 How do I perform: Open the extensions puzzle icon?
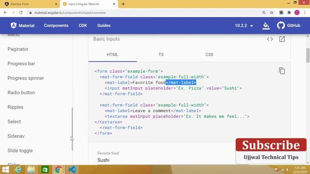289,13
